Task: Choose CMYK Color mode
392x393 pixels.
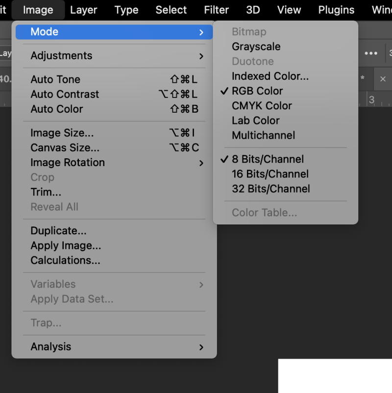Action: [262, 106]
